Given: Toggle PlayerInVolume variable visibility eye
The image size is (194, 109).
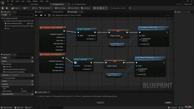Looking at the screenshot, I should [33, 91].
